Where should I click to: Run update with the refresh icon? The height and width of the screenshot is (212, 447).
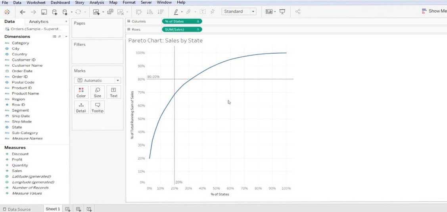pyautogui.click(x=78, y=12)
